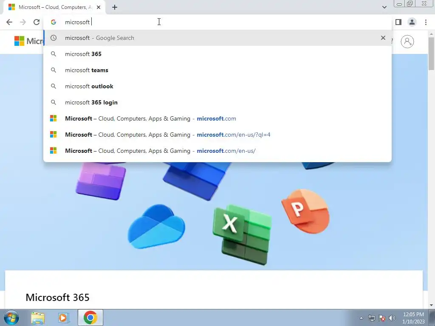This screenshot has width=435, height=326.
Task: Go back using the browser back arrow
Action: click(x=9, y=22)
